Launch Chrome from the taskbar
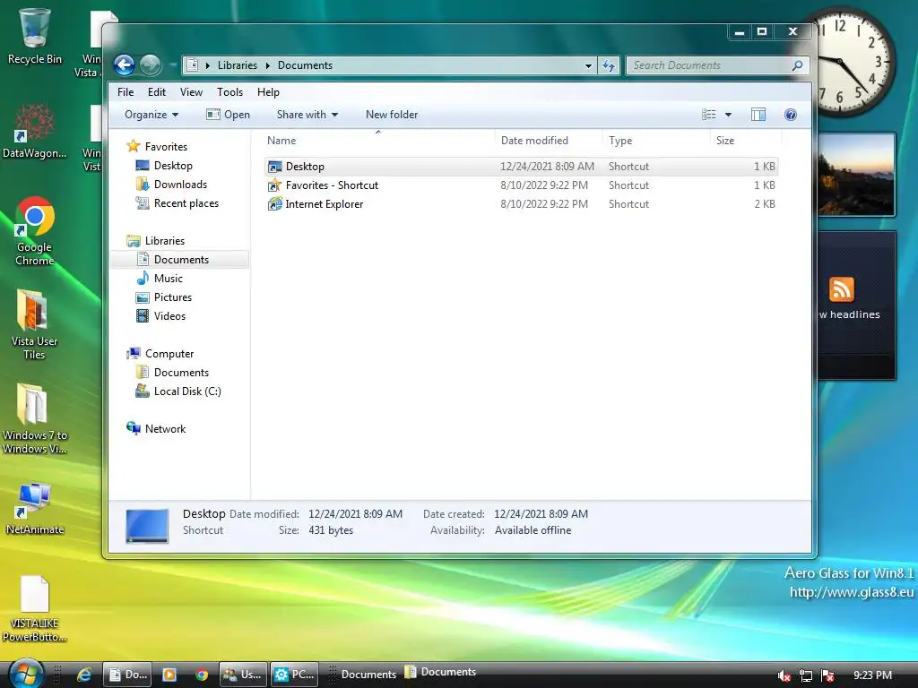The width and height of the screenshot is (918, 688). click(202, 675)
